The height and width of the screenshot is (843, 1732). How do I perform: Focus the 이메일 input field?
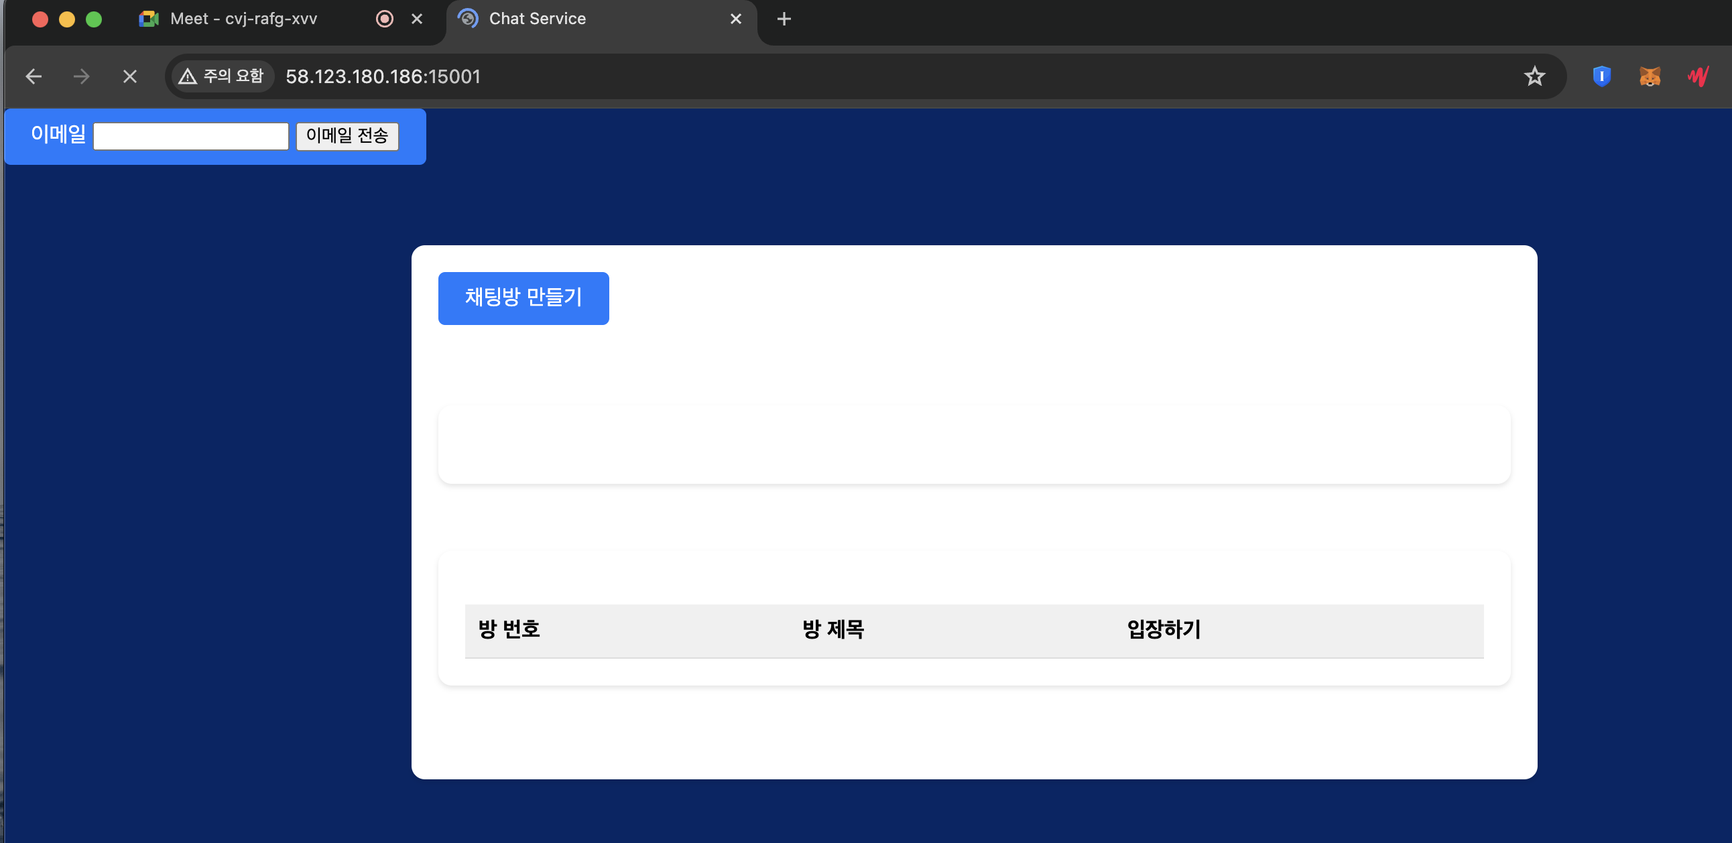pyautogui.click(x=191, y=137)
